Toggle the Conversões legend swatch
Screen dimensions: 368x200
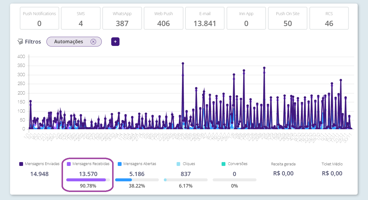(x=224, y=164)
